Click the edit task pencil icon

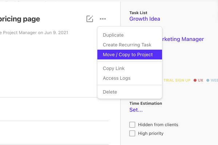point(90,19)
